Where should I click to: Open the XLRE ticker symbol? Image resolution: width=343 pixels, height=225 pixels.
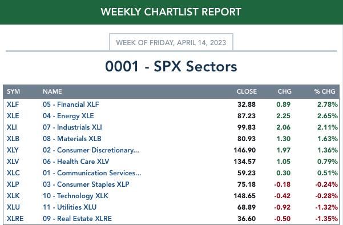15,219
